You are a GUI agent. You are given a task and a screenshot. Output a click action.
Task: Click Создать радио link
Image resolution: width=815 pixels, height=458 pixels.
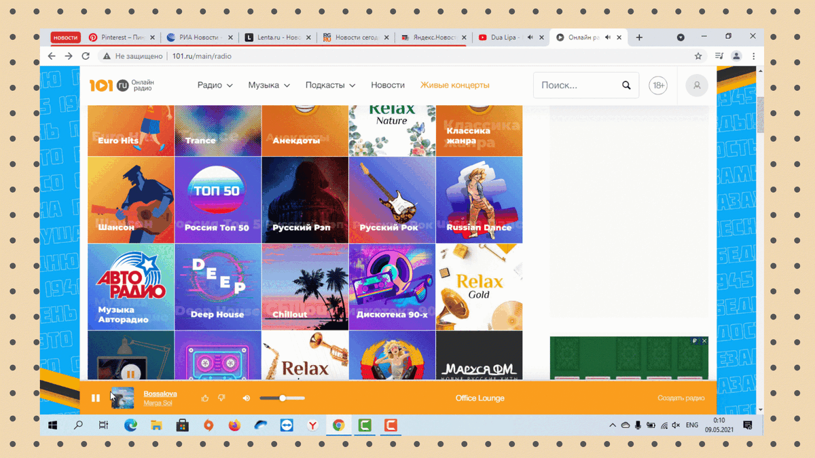pos(681,398)
